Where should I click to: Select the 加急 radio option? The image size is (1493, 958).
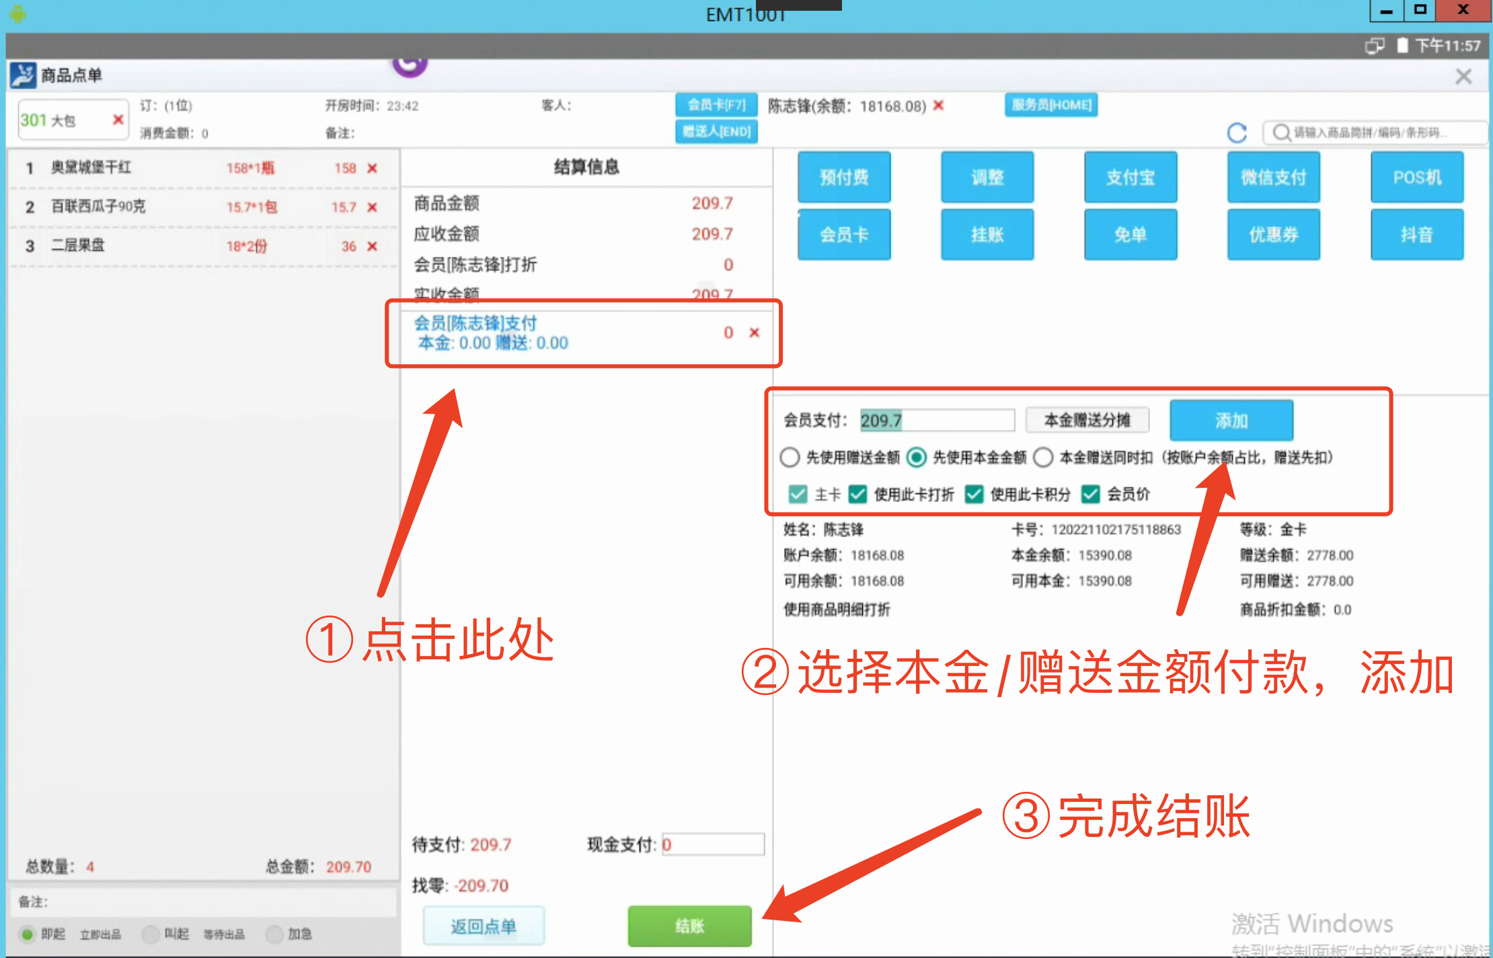click(x=274, y=934)
